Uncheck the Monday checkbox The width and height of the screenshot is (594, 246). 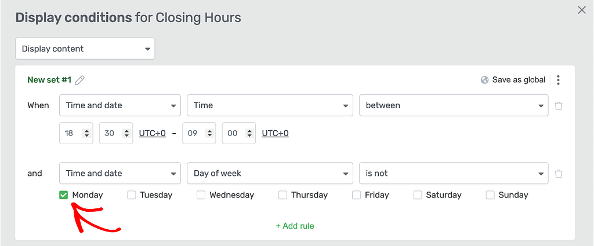pyautogui.click(x=63, y=195)
